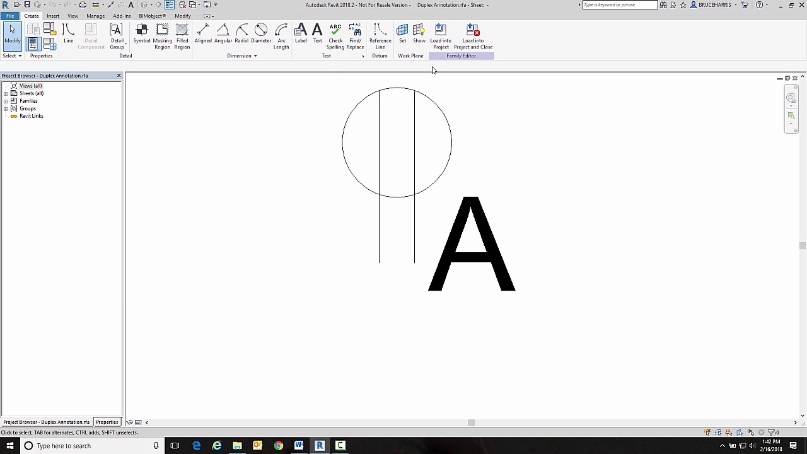Select the Filled Region tool
The height and width of the screenshot is (454, 807).
tap(182, 37)
